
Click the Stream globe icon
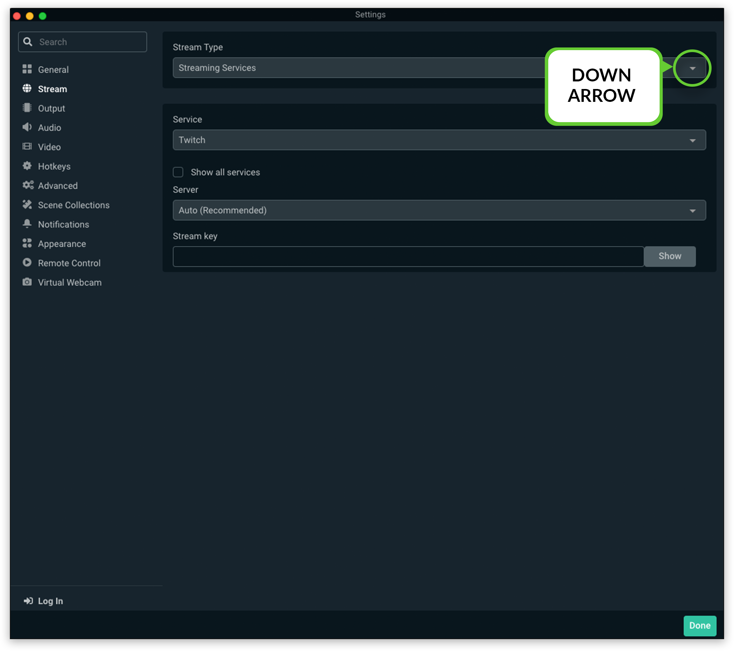tap(27, 89)
